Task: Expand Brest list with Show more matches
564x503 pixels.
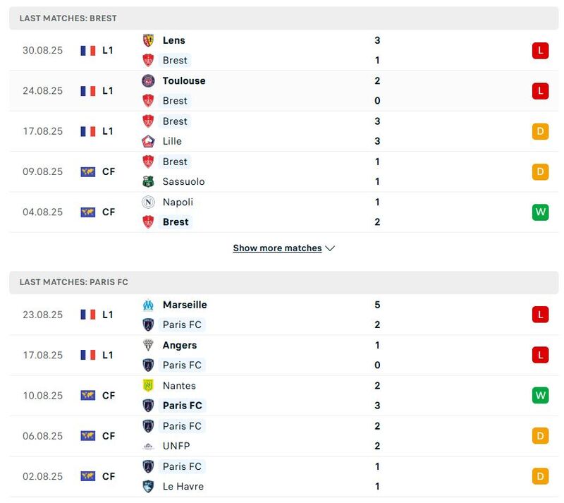Action: [x=277, y=248]
